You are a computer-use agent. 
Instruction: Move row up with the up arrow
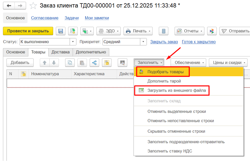click(45, 63)
